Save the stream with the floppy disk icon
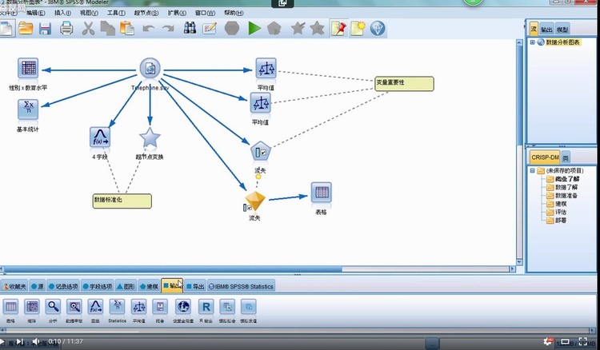 [45, 29]
